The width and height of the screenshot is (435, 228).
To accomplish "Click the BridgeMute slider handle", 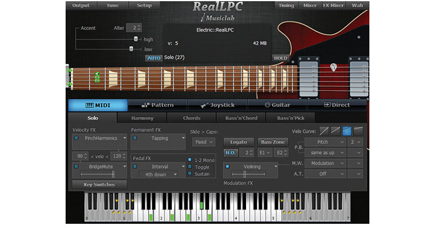I will 113,174.
